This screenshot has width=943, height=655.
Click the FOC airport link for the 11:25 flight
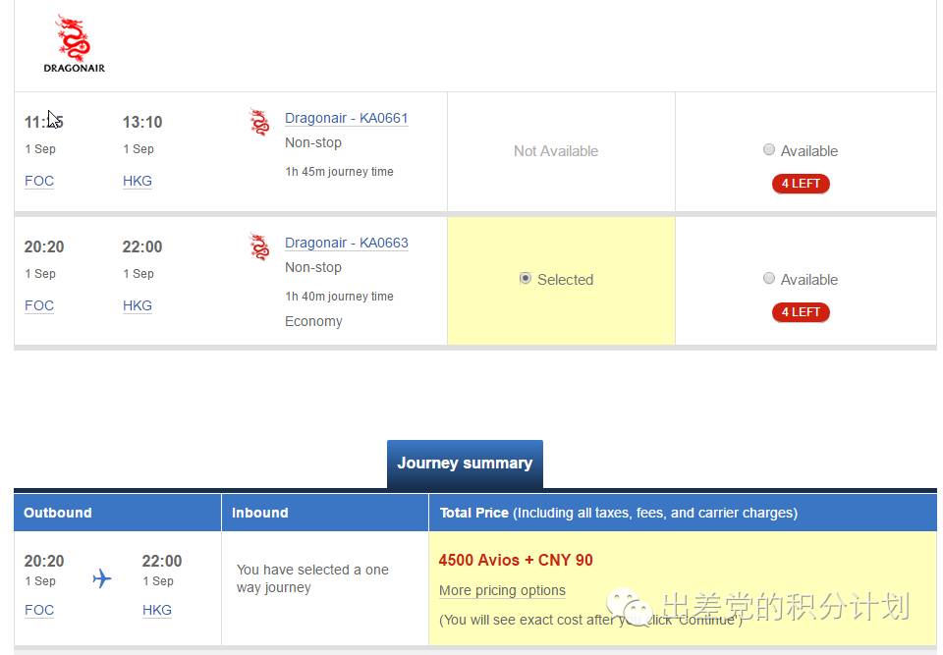(x=39, y=181)
